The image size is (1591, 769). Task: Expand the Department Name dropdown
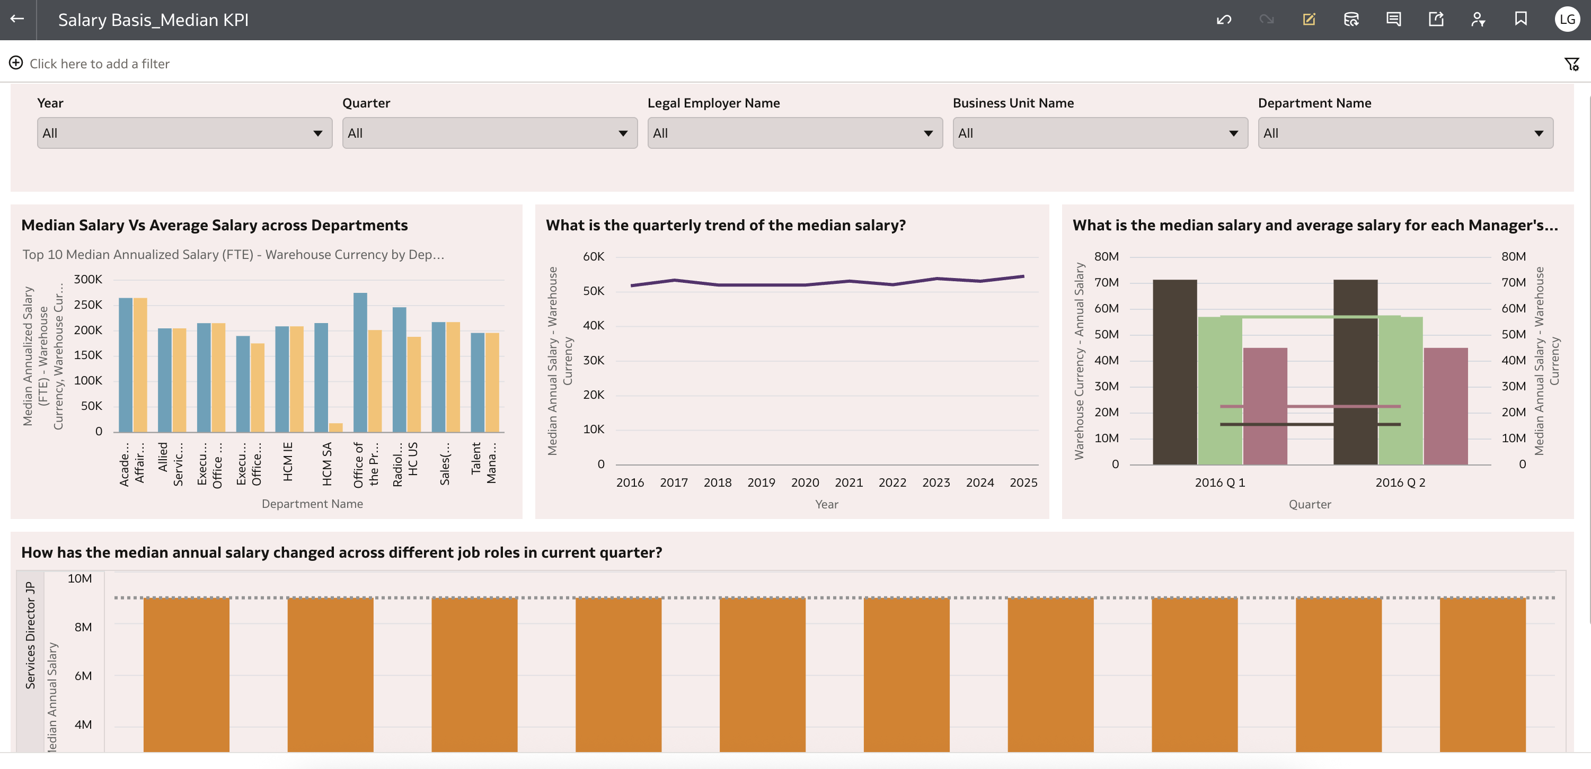(1404, 133)
